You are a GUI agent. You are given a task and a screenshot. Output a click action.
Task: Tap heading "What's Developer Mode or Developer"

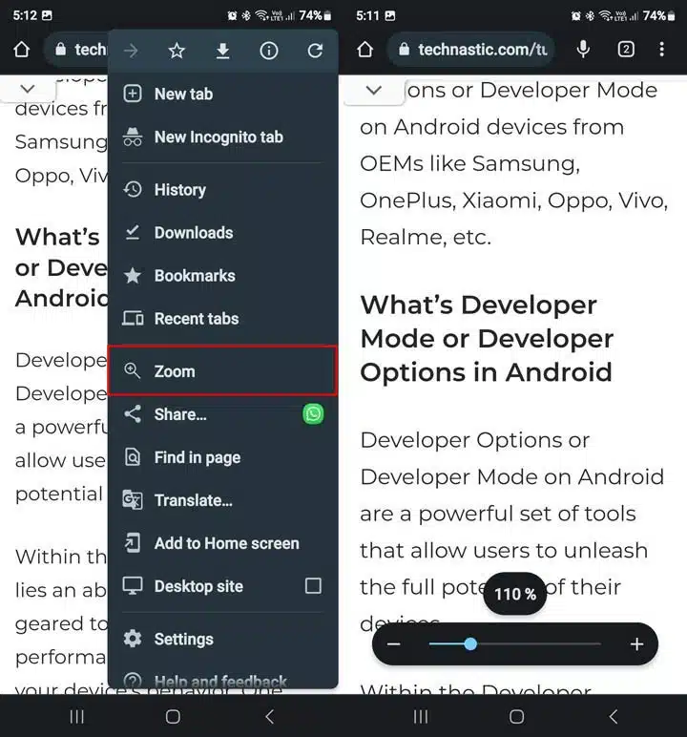[487, 322]
